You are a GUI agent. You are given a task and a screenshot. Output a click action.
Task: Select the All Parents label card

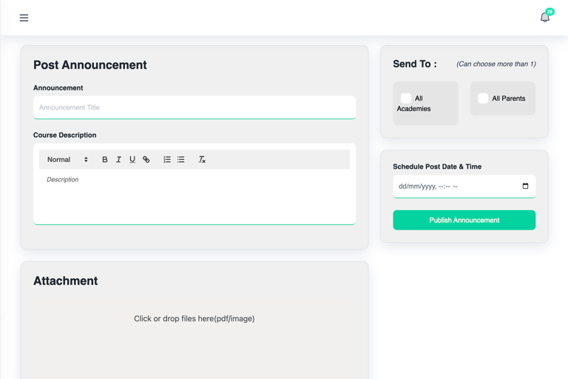tap(503, 98)
